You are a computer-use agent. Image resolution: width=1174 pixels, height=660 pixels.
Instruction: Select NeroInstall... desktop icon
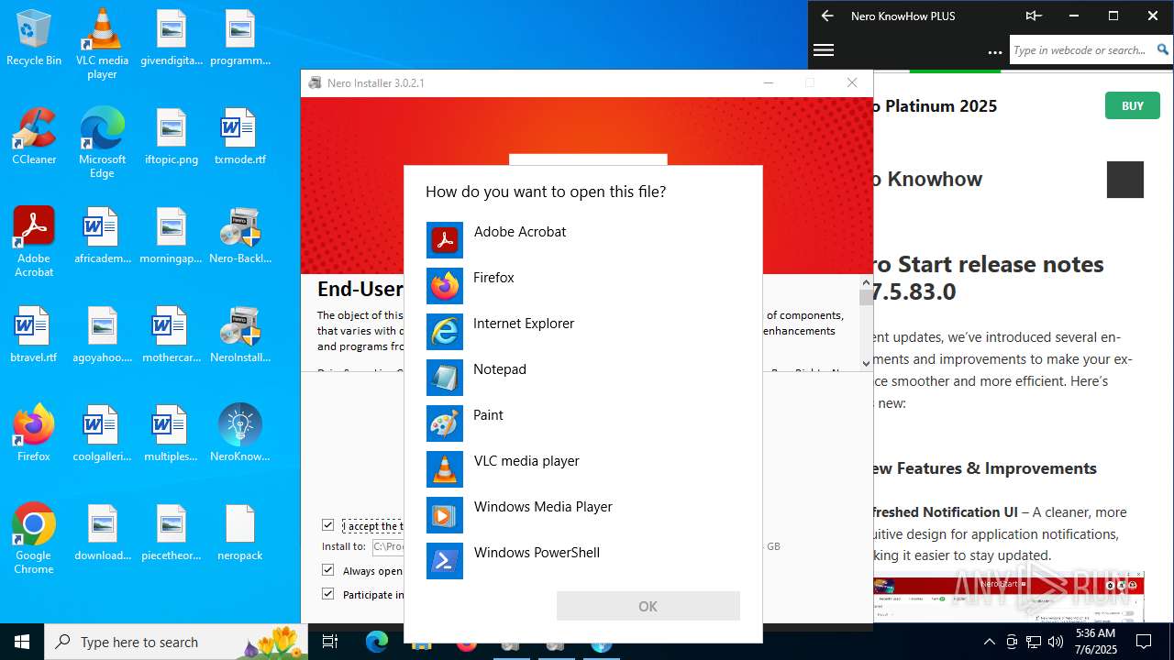[x=240, y=335]
